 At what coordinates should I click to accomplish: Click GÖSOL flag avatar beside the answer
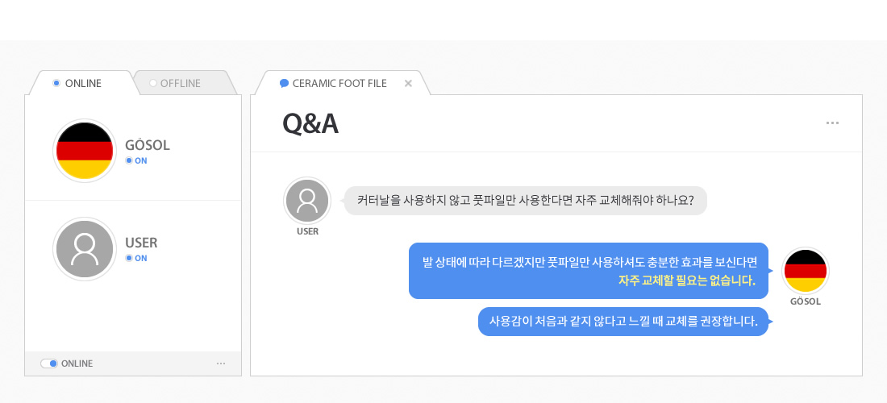806,270
